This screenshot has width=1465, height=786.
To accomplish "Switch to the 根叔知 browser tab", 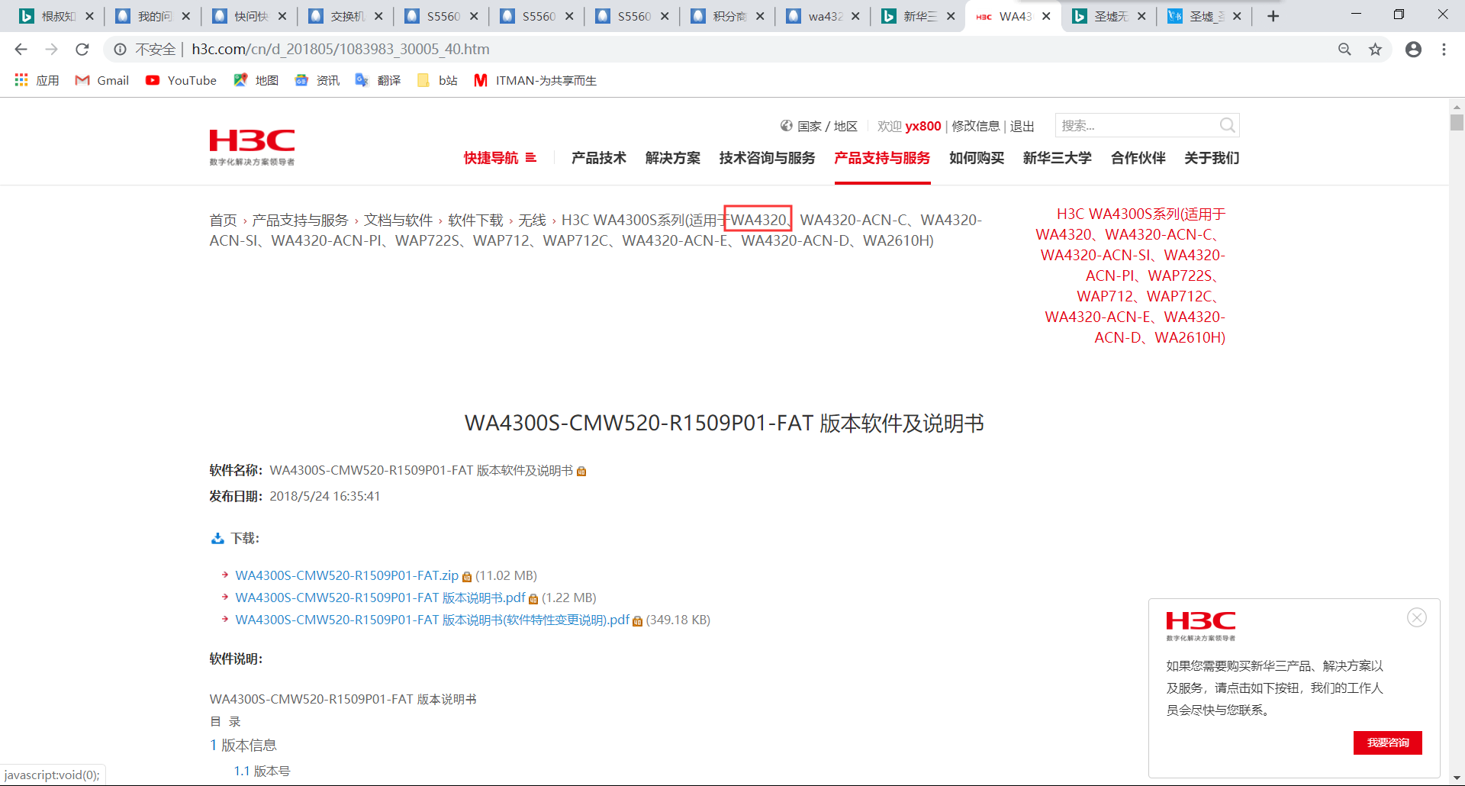I will point(58,16).
